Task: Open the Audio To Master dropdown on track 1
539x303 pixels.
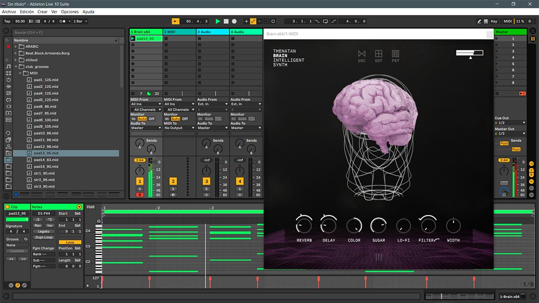Action: (x=146, y=128)
